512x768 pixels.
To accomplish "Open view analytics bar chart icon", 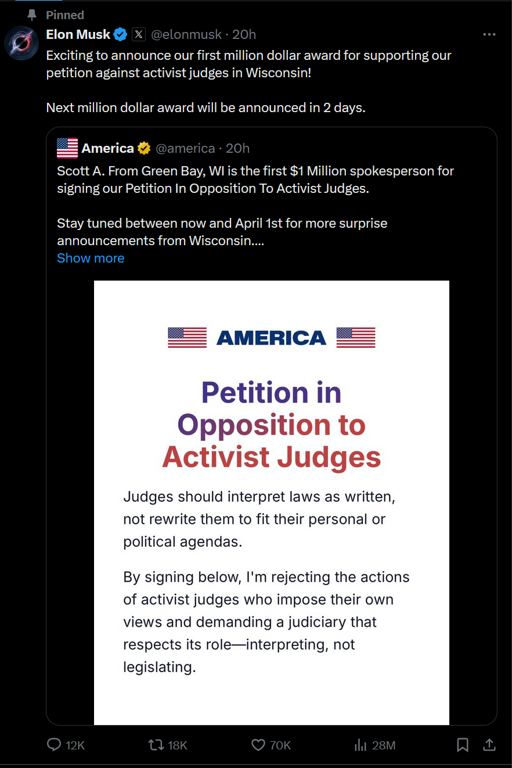I will (360, 745).
